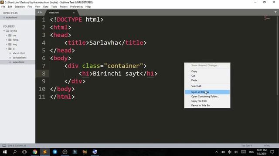Click the editor vertical scrollbar
This screenshot has height=156, width=279.
277,56
